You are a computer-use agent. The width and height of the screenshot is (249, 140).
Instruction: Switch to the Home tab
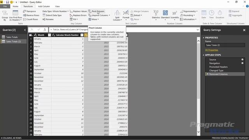tap(16, 6)
